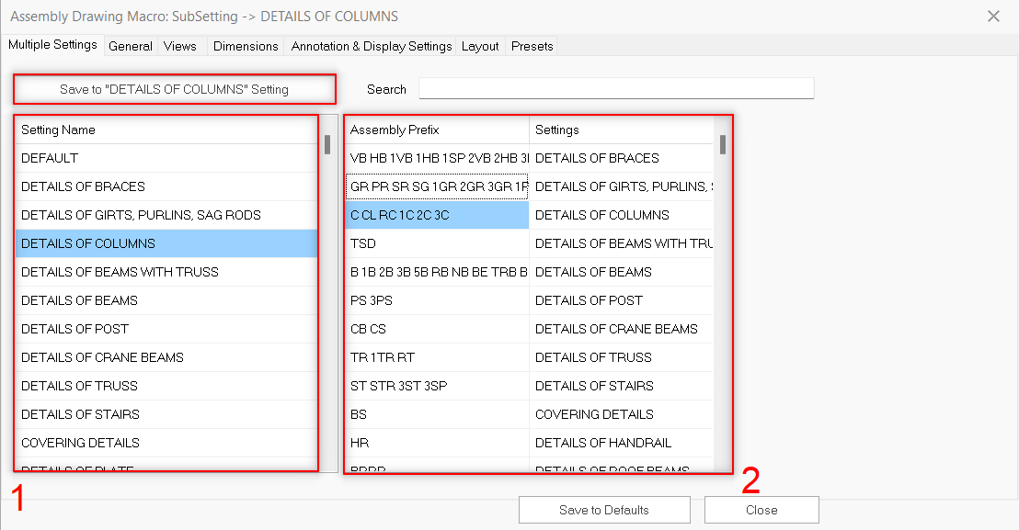Choose DETAILS OF CRANE BEAMS setting name
The image size is (1019, 530).
click(x=102, y=357)
